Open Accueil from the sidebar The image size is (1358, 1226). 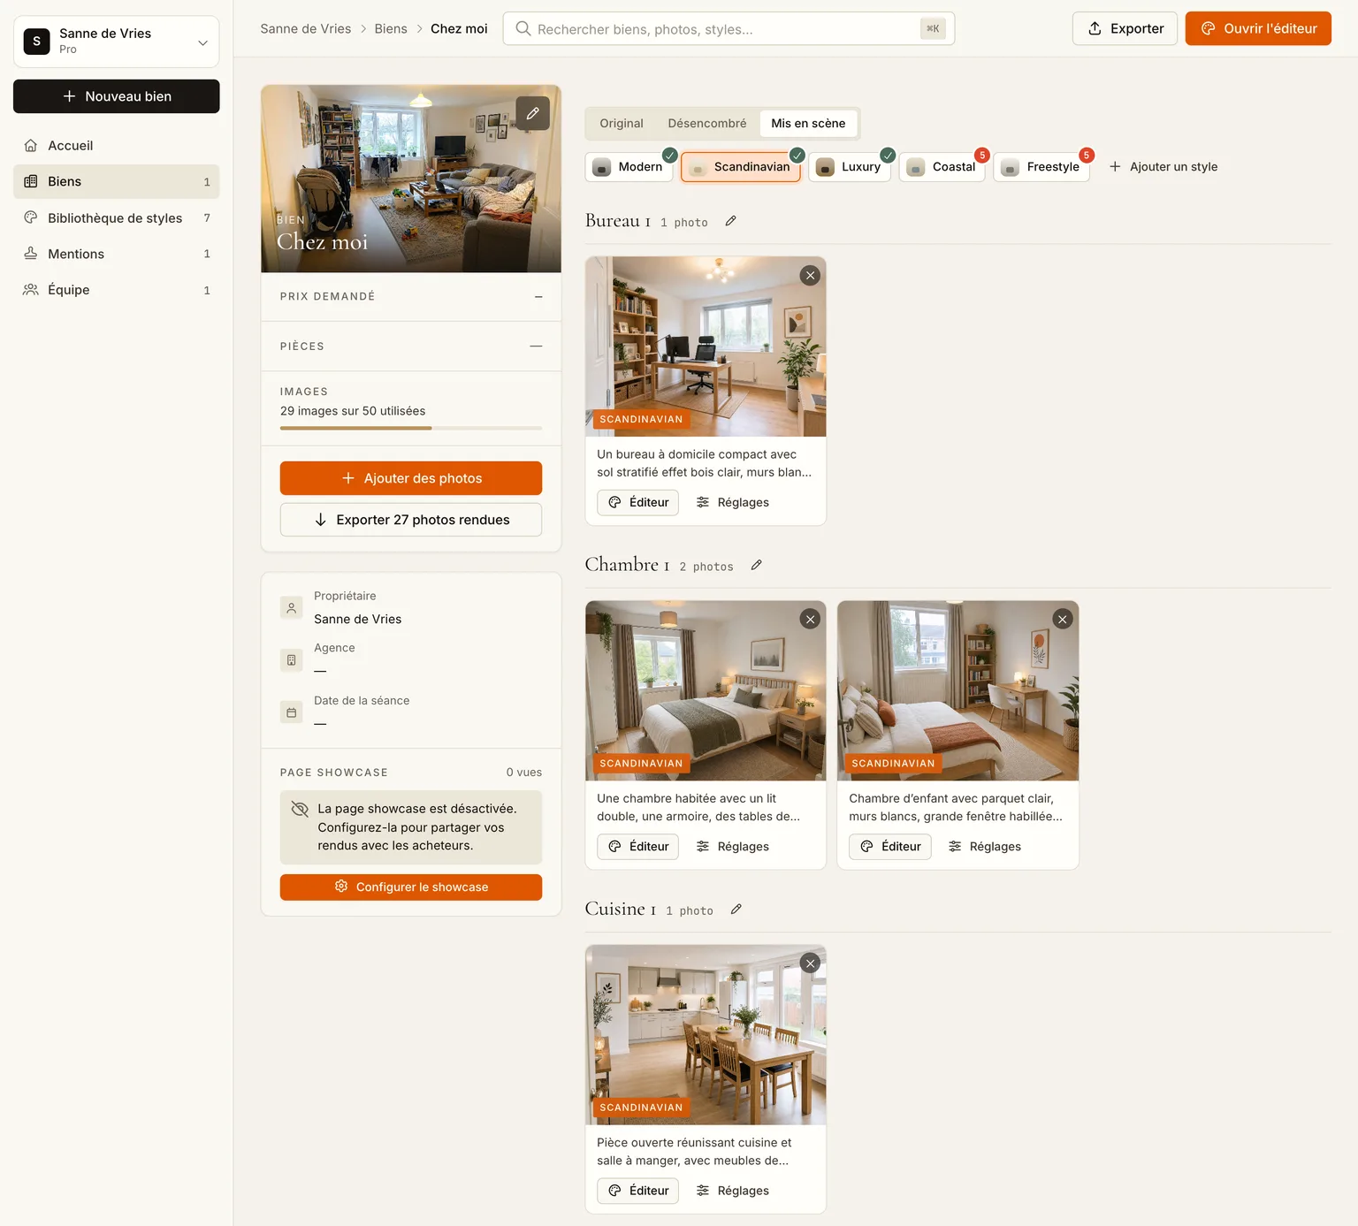pyautogui.click(x=117, y=146)
